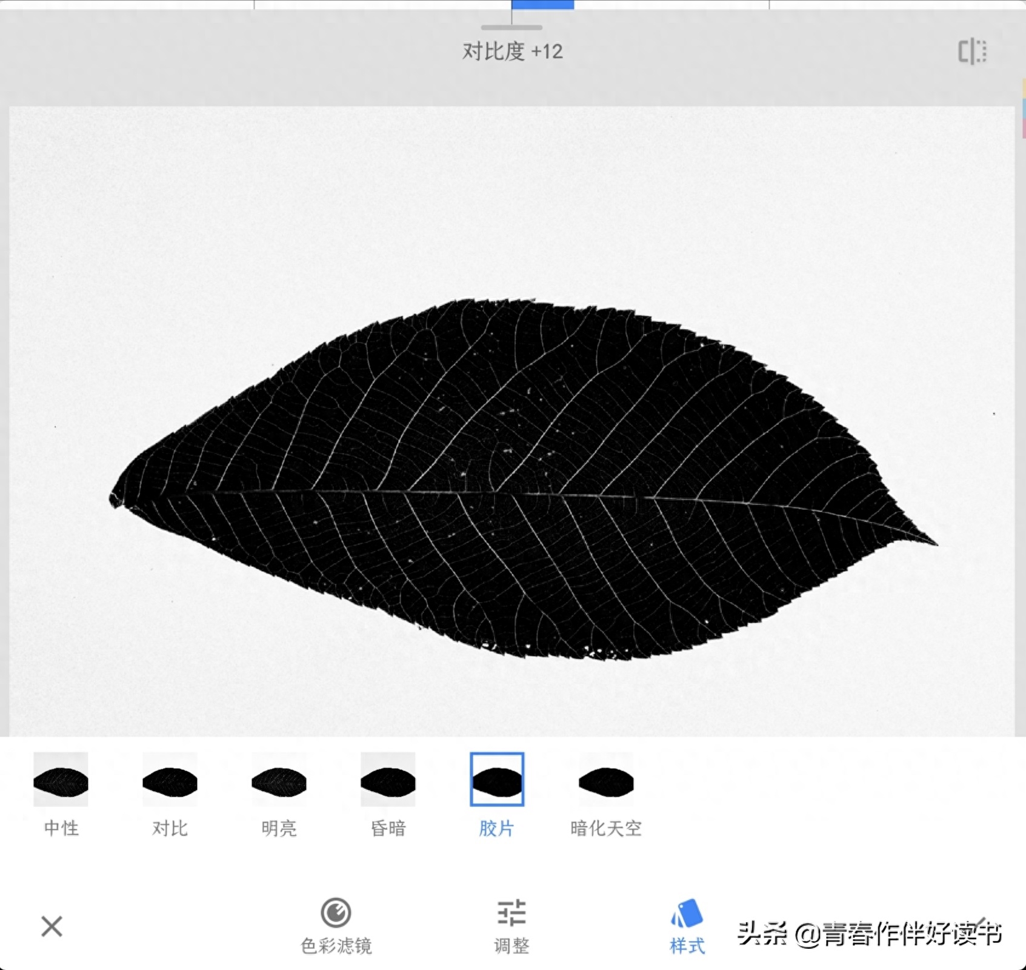Open the 调整 adjustment sliders icon
The image size is (1026, 970).
(511, 912)
